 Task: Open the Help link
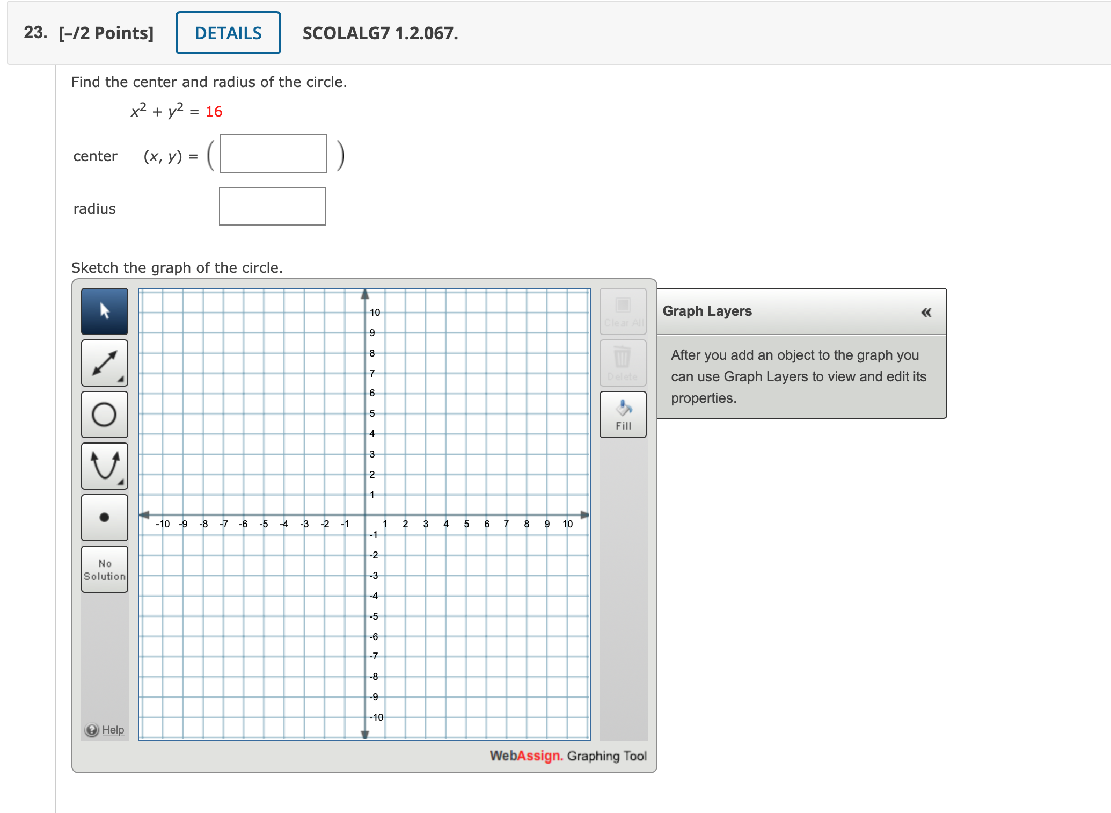coord(114,730)
